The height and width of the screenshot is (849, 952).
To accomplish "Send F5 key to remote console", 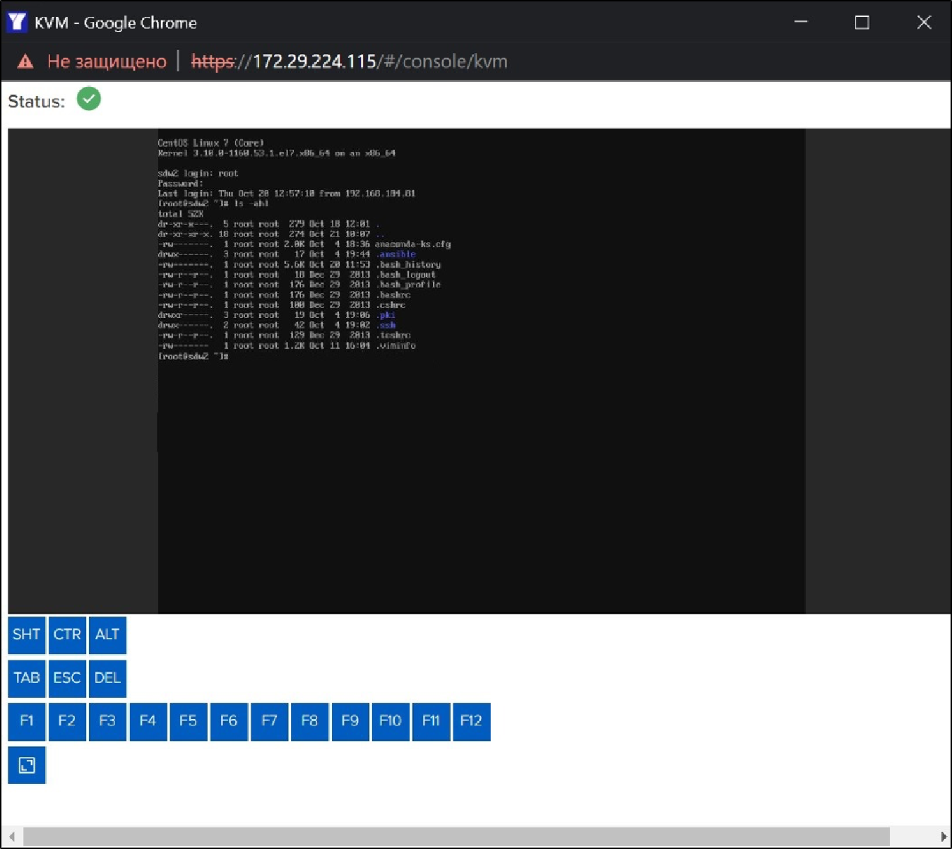I will point(188,721).
